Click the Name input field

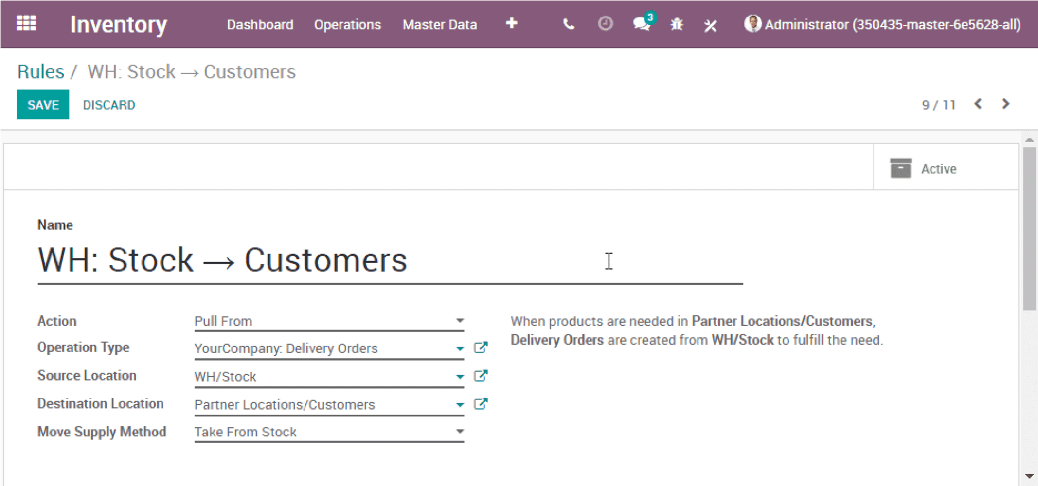pos(390,261)
